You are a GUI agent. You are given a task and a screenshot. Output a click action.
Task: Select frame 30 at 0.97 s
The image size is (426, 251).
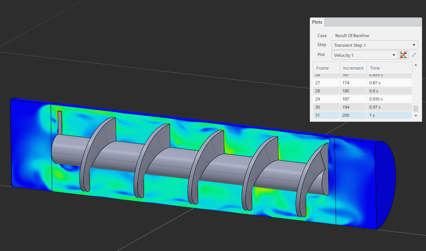[x=362, y=107]
